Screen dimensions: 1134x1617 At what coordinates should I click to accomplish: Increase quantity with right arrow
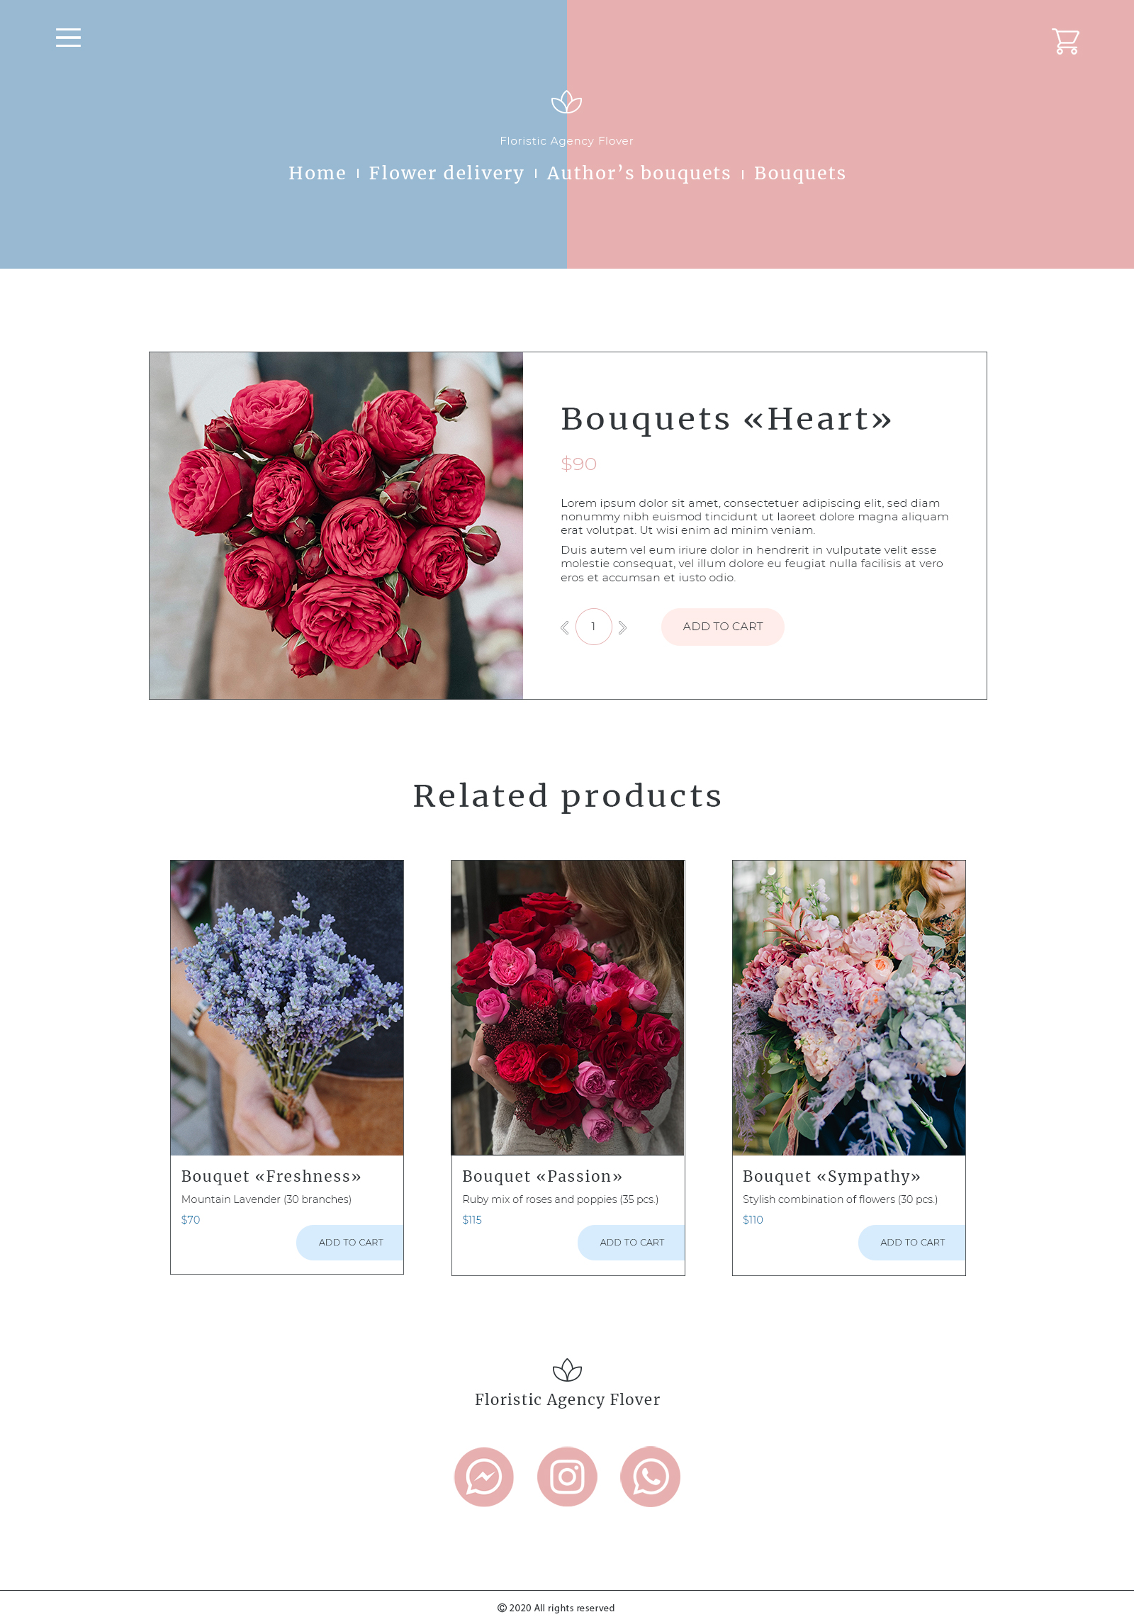[x=622, y=627]
